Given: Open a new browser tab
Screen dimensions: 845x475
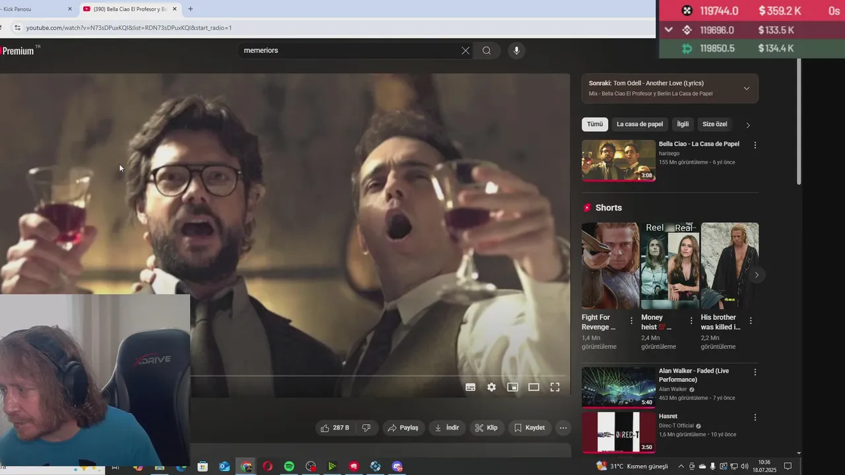Looking at the screenshot, I should pyautogui.click(x=191, y=9).
